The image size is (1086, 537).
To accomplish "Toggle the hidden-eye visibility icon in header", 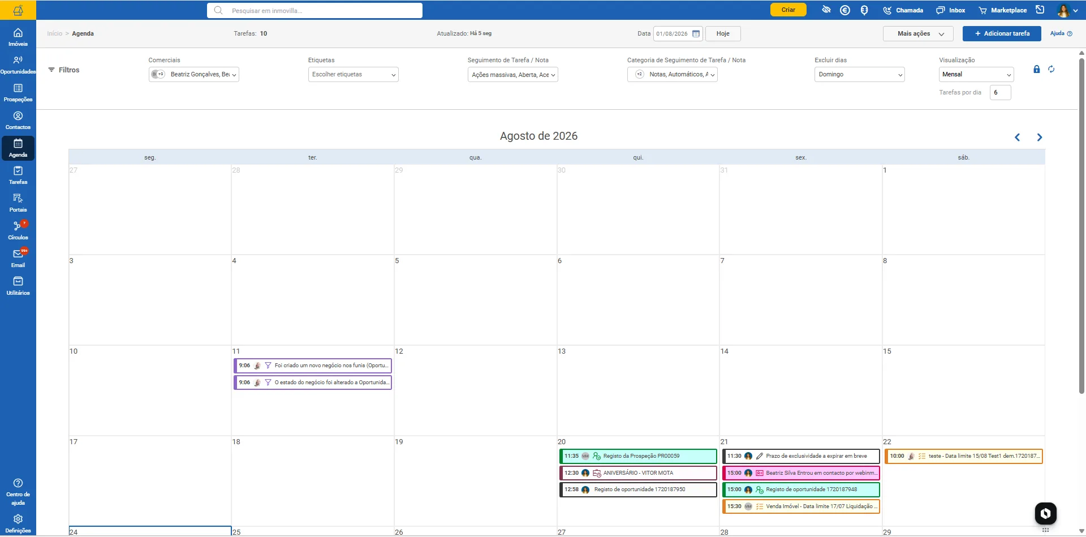I will [x=826, y=10].
